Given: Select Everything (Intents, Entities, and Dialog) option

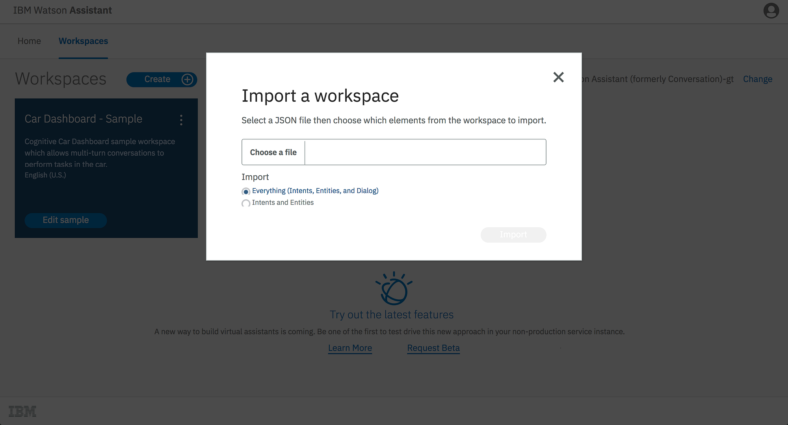Looking at the screenshot, I should point(246,191).
